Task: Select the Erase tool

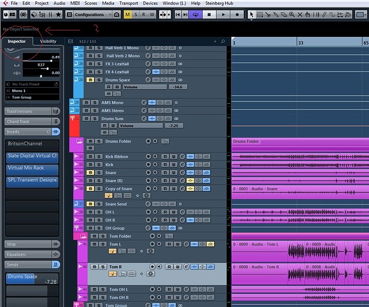Action: click(284, 15)
